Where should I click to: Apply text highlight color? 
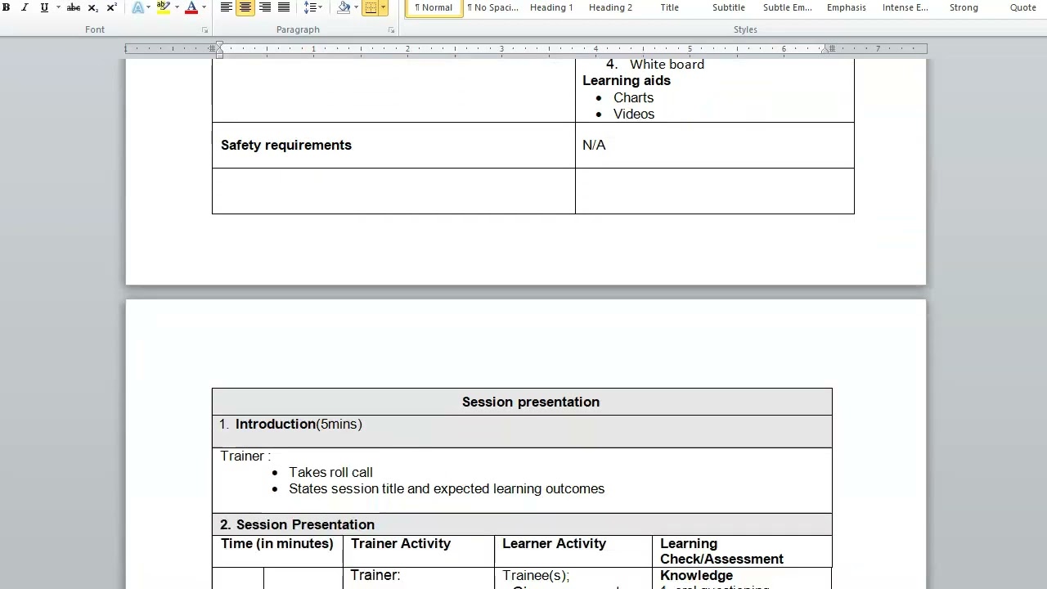(x=163, y=7)
